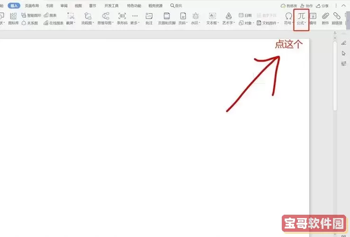This screenshot has height=237, width=350.
Task: Click inside the blank document page
Action: 154,138
